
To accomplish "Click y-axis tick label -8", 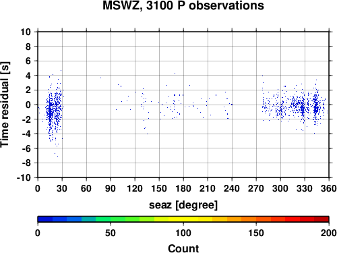I will (x=26, y=163).
